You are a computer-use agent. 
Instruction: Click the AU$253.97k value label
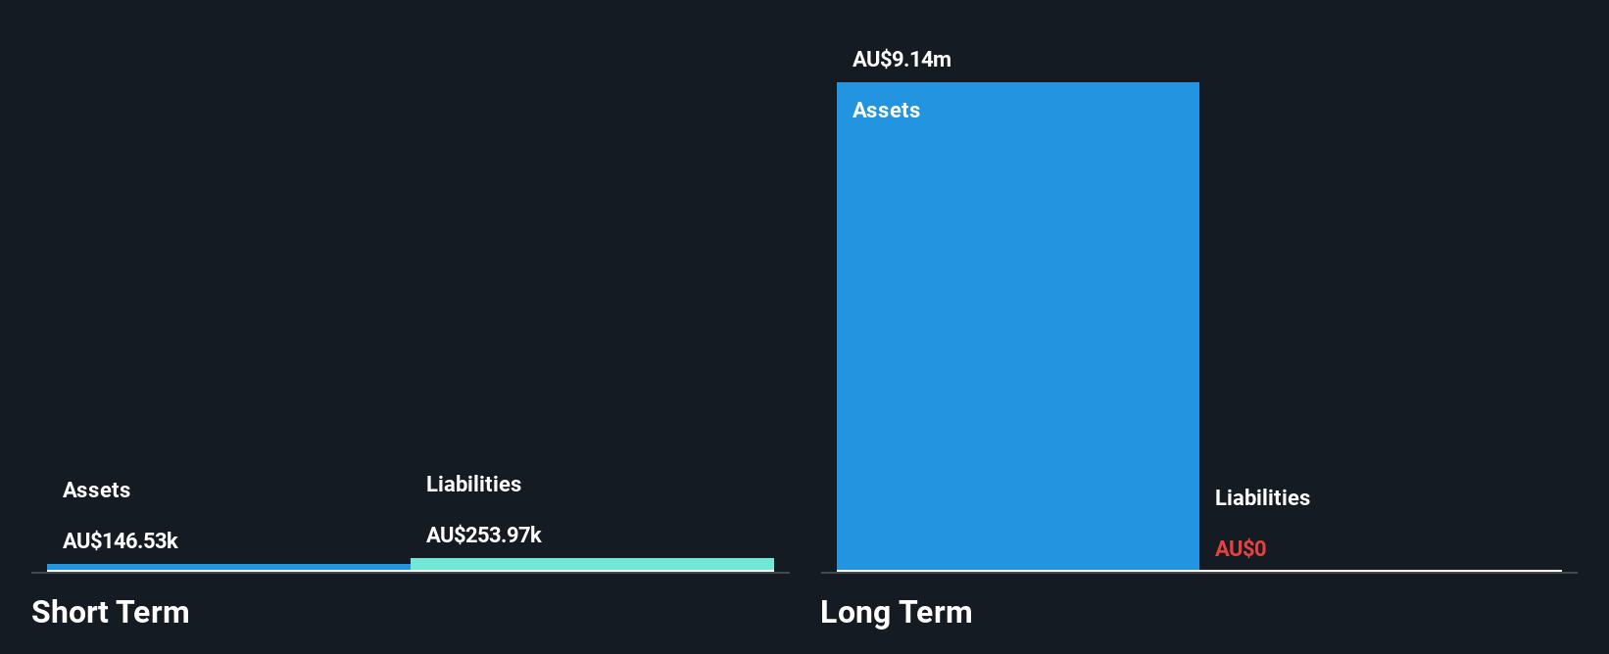point(484,535)
